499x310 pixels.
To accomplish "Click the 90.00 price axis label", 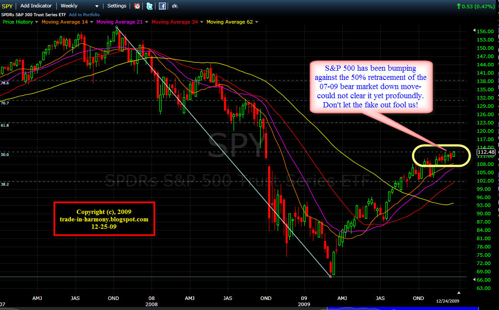I will 484,214.
